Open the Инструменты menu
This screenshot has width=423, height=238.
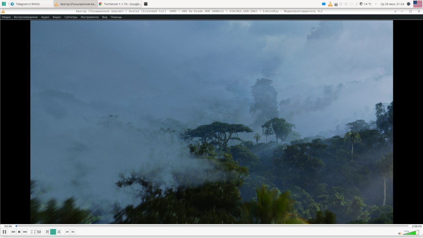coord(90,17)
